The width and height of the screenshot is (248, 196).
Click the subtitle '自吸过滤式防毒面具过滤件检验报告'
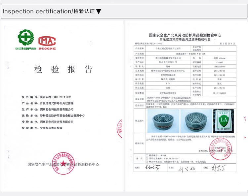click(x=185, y=39)
